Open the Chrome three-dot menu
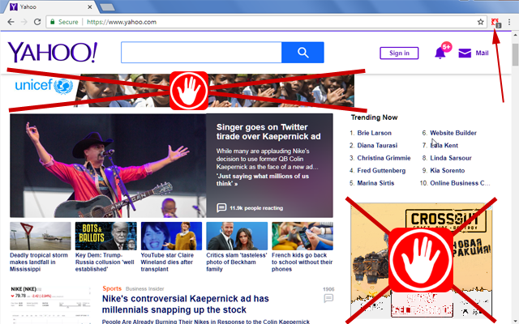Image resolution: width=519 pixels, height=324 pixels. tap(509, 22)
